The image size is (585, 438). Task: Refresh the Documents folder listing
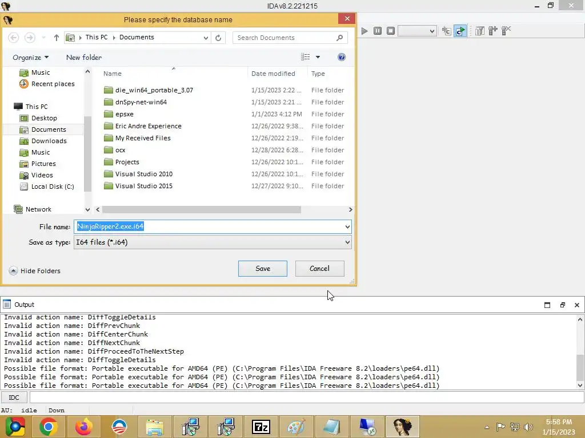tap(218, 38)
